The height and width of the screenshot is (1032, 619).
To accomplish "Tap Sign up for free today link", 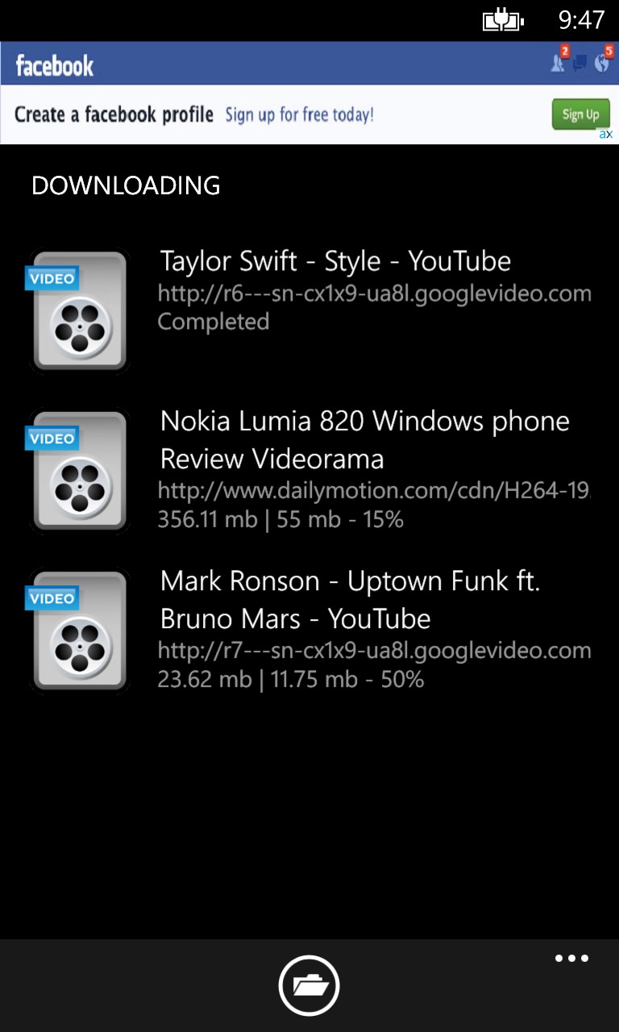I will click(x=300, y=115).
